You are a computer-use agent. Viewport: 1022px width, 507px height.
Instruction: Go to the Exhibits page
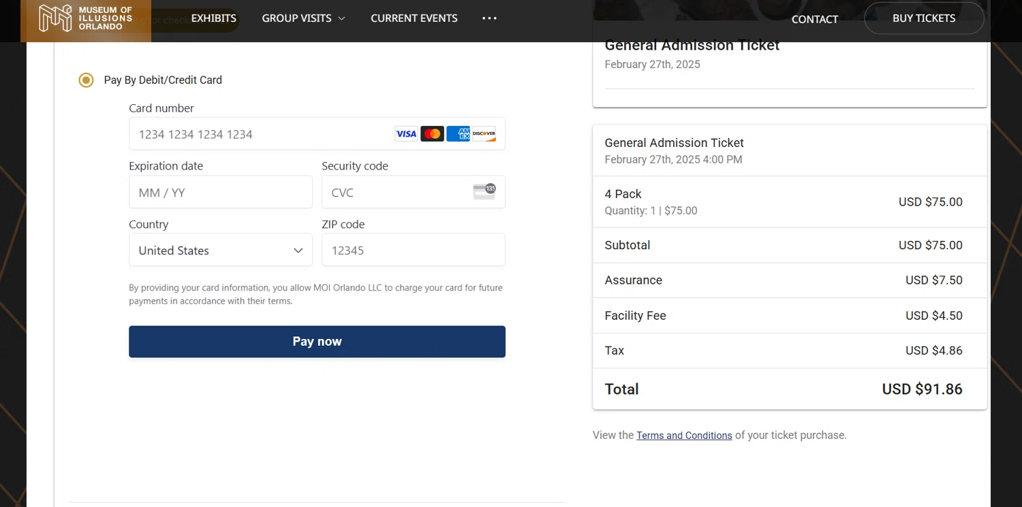[x=213, y=18]
